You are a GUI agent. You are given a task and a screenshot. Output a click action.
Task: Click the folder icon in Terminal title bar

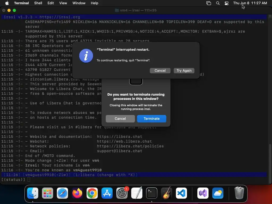coord(117,10)
